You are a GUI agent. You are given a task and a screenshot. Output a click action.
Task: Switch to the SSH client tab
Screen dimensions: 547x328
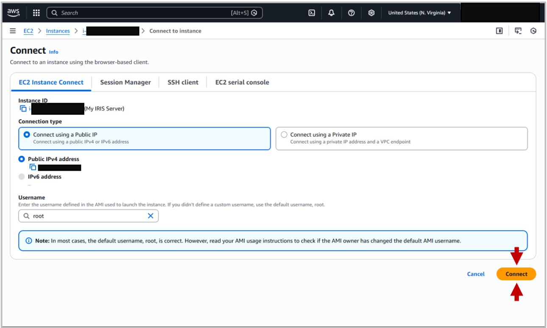[182, 82]
